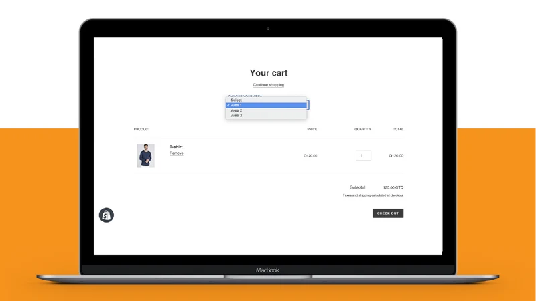The height and width of the screenshot is (301, 536).
Task: Choose the 'Select' placeholder option
Action: point(266,100)
